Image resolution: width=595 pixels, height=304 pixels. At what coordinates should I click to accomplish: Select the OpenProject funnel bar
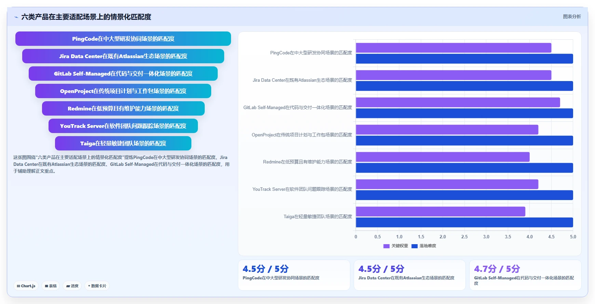coord(123,91)
